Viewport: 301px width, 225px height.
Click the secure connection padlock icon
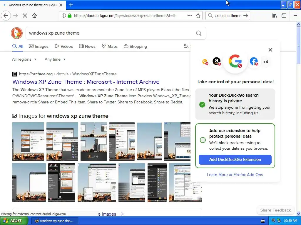[x=70, y=16]
